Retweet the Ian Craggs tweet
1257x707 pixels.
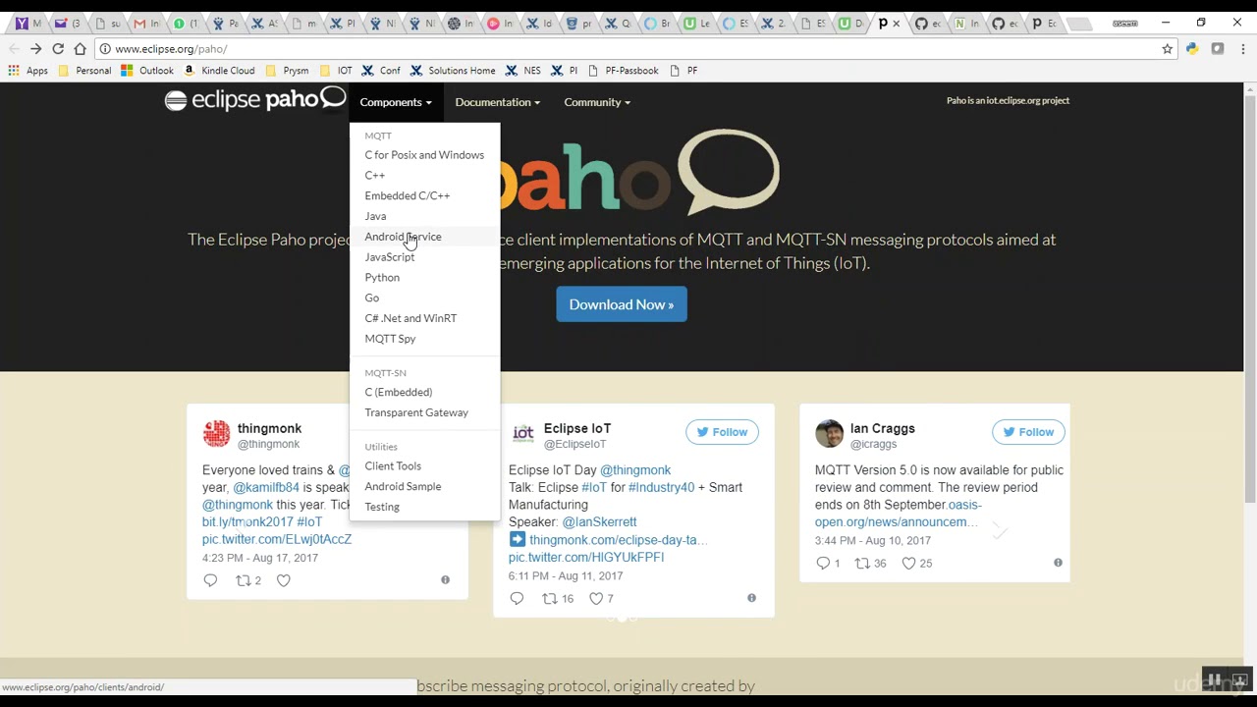point(870,563)
